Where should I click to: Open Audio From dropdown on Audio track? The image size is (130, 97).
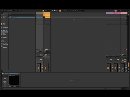click(40, 52)
